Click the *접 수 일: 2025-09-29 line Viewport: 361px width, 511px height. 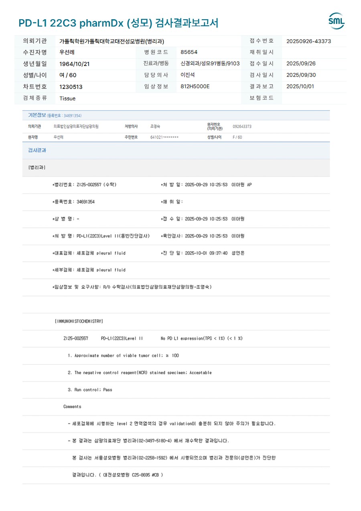tap(203, 219)
